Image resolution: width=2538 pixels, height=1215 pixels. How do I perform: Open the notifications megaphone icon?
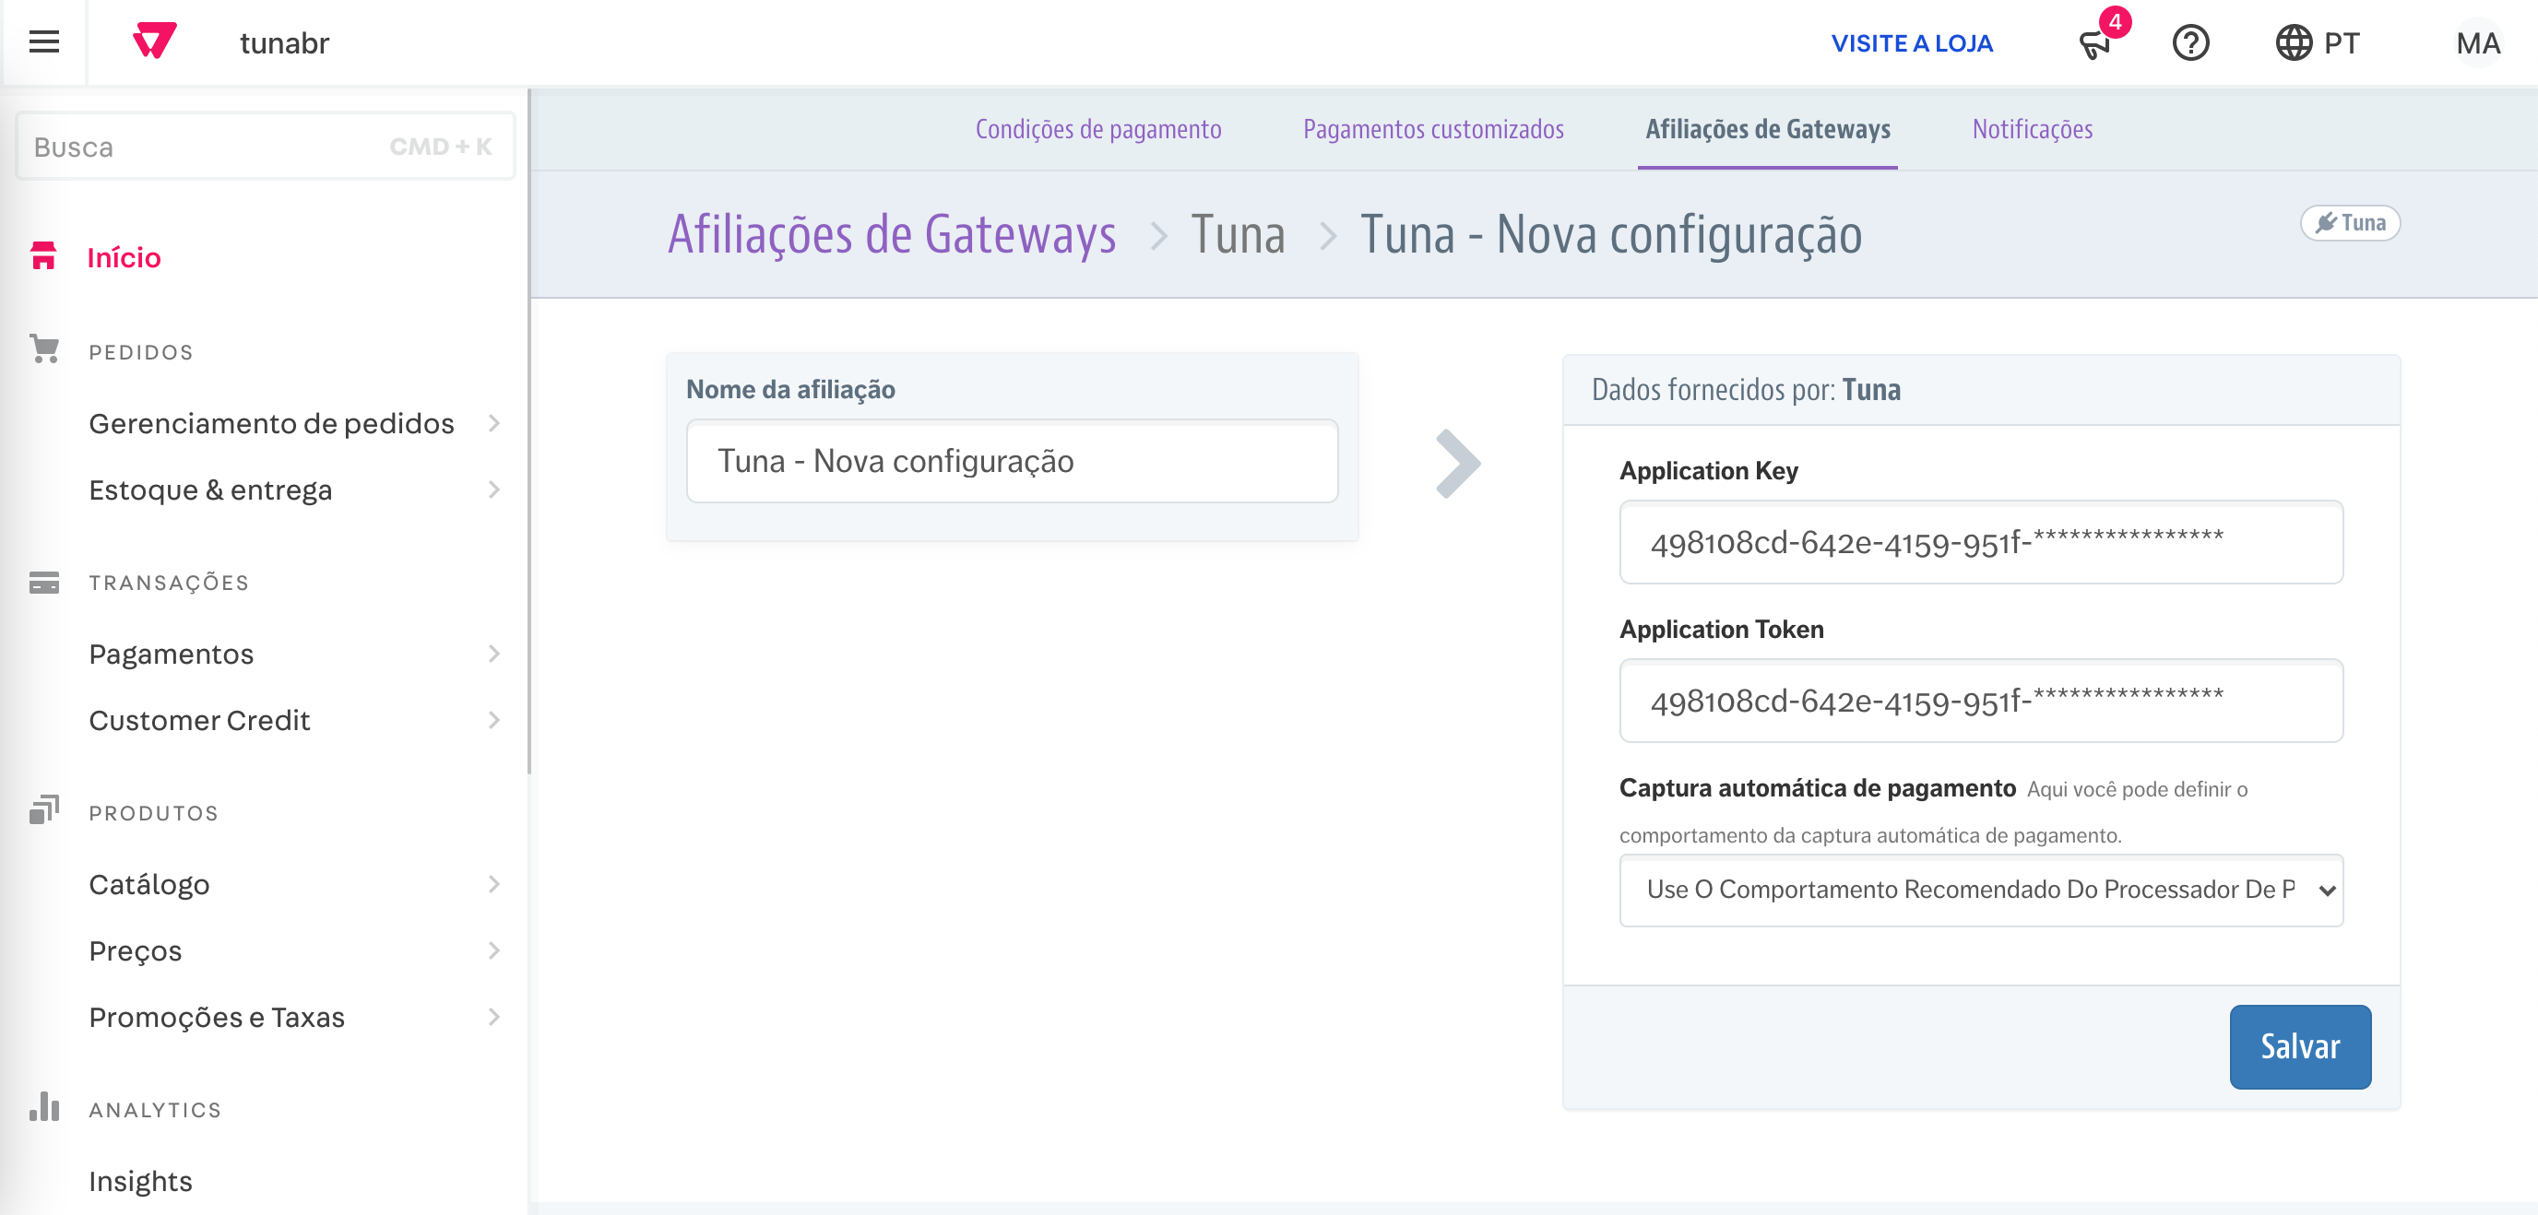pyautogui.click(x=2094, y=44)
